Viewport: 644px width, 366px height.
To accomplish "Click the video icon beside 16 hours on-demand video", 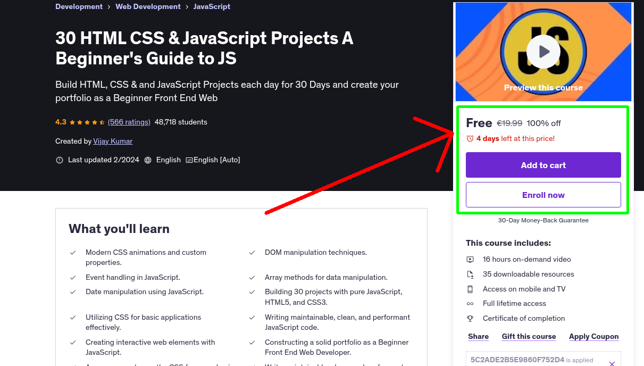I will [x=470, y=260].
